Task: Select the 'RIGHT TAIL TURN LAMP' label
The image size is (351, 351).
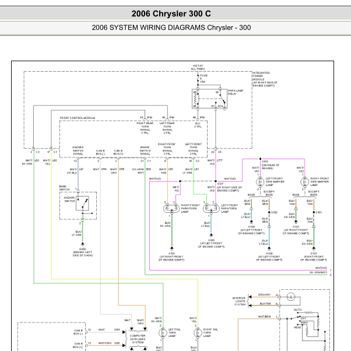Action: (x=210, y=333)
